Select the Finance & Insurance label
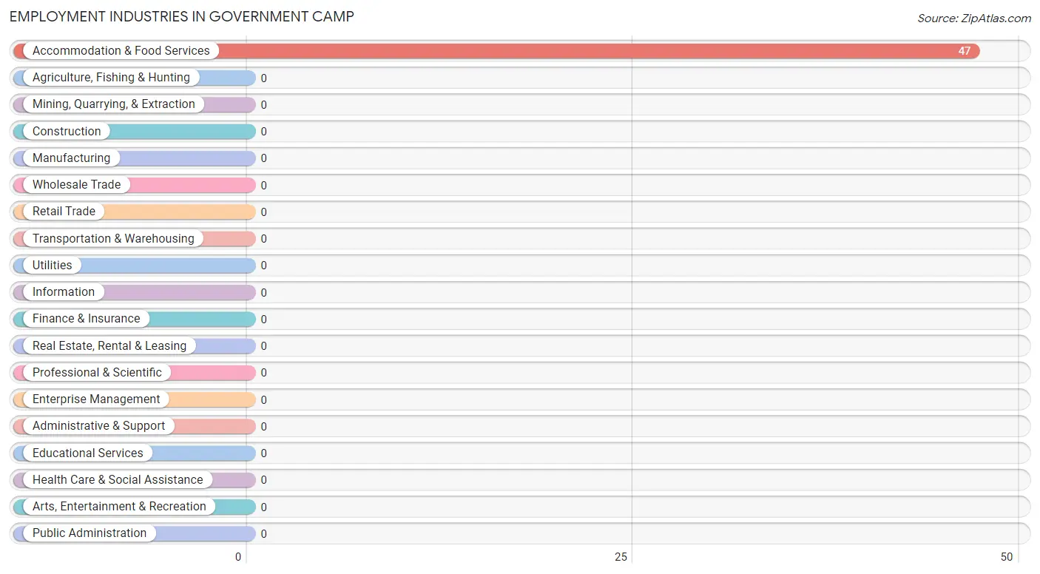The height and width of the screenshot is (574, 1040). coord(87,319)
